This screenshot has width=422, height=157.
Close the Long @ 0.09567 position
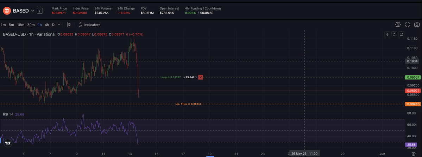click(201, 77)
